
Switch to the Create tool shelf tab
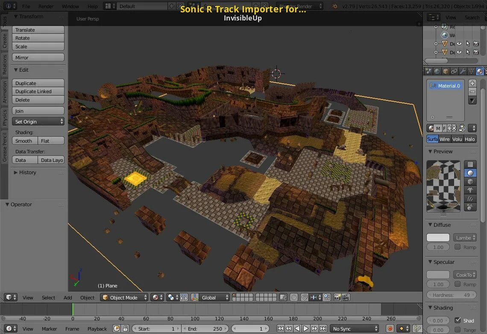pyautogui.click(x=4, y=41)
